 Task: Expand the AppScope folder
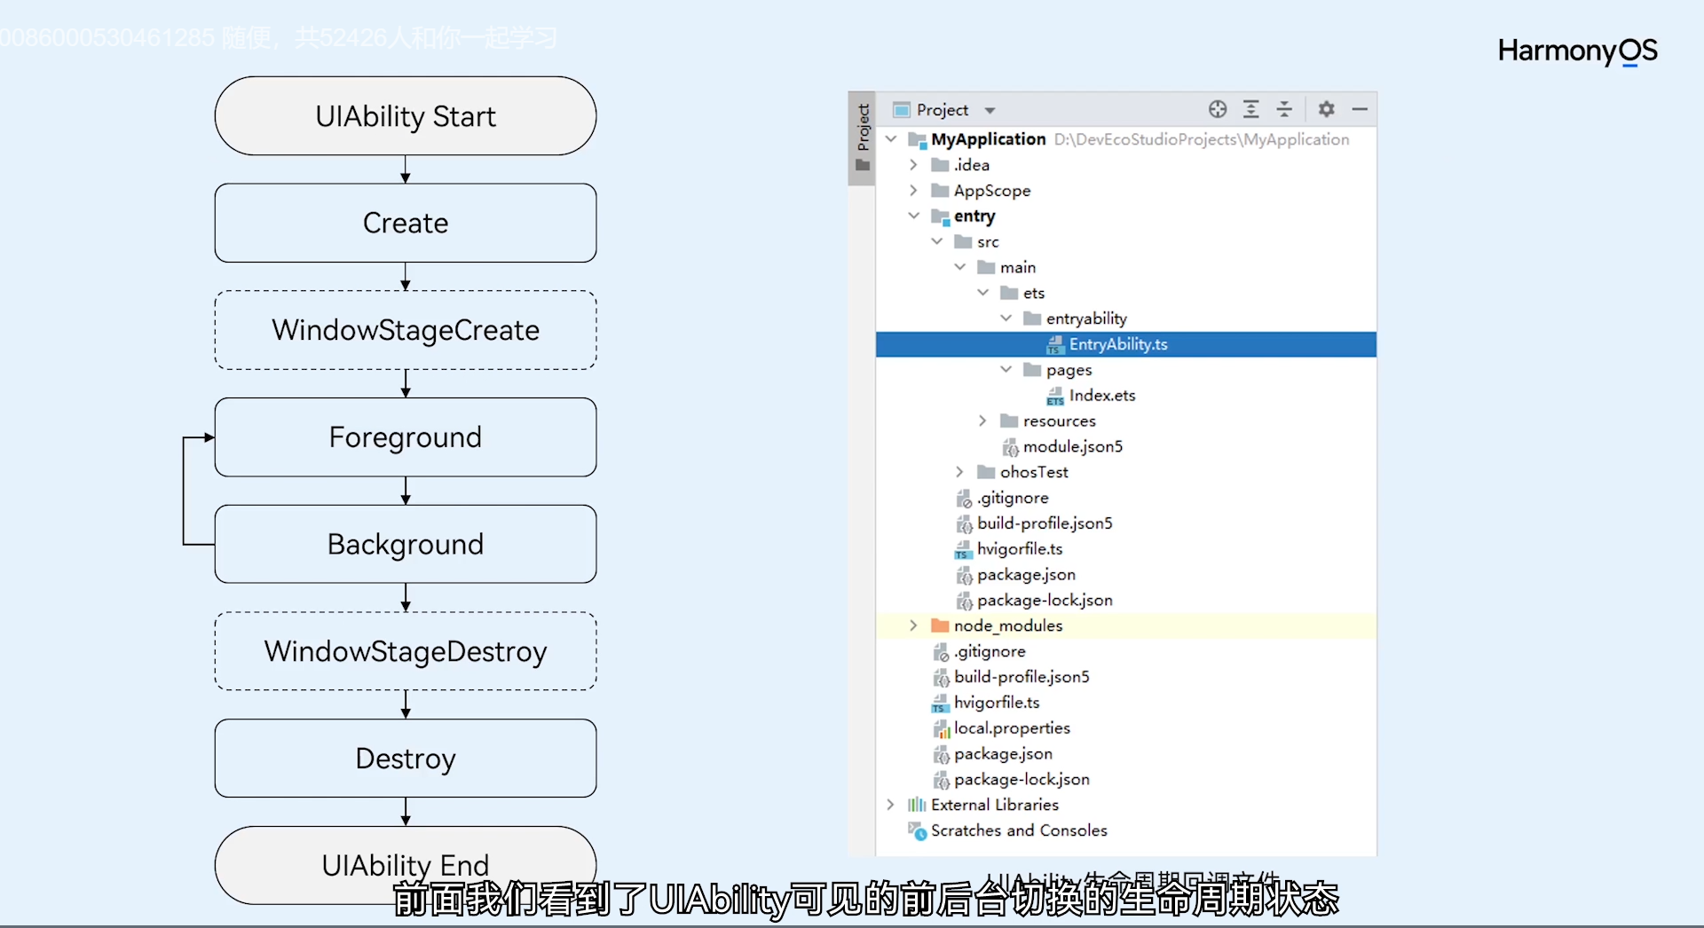[913, 191]
